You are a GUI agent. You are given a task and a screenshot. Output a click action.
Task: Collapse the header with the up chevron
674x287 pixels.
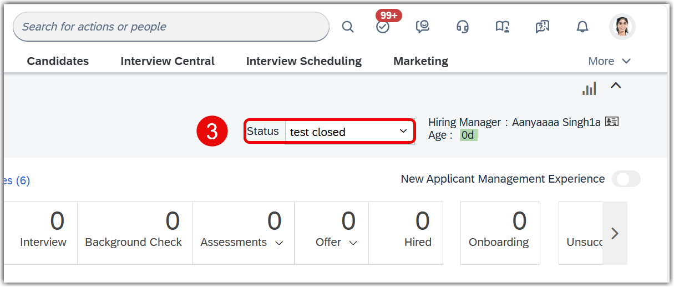coord(616,85)
